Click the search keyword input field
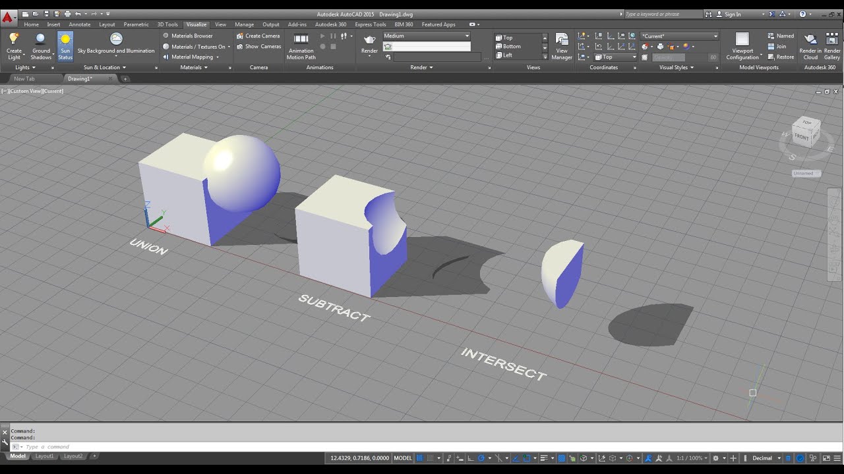 tap(663, 14)
